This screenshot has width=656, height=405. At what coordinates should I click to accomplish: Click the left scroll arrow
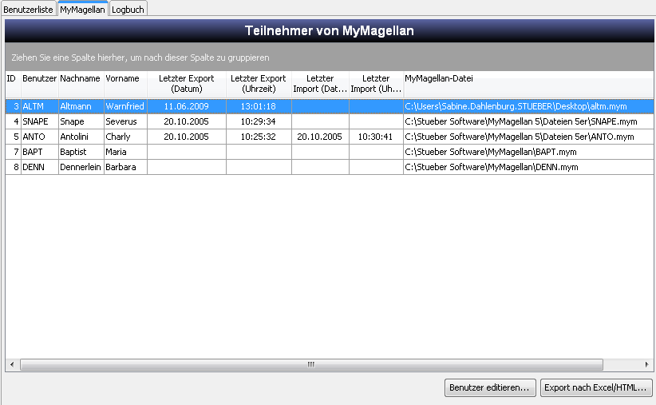click(12, 364)
